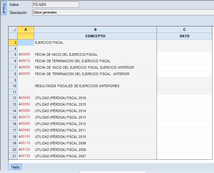Click UTILIDAD (PÉRDIDA) FISCAL 2016 concept cell
This screenshot has width=214, height=173.
[95, 98]
